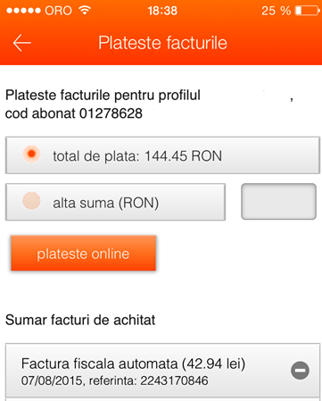Tap the 18:38 clock in status bar
Image resolution: width=322 pixels, height=401 pixels.
[162, 11]
